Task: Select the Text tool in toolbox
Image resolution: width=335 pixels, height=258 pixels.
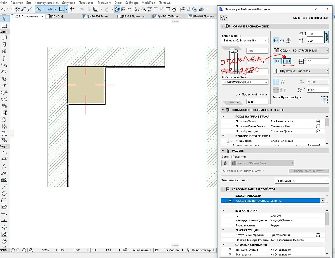Action: (4, 166)
